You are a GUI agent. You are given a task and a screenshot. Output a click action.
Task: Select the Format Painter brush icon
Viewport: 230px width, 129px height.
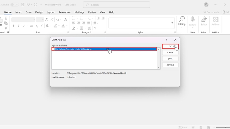(6, 28)
